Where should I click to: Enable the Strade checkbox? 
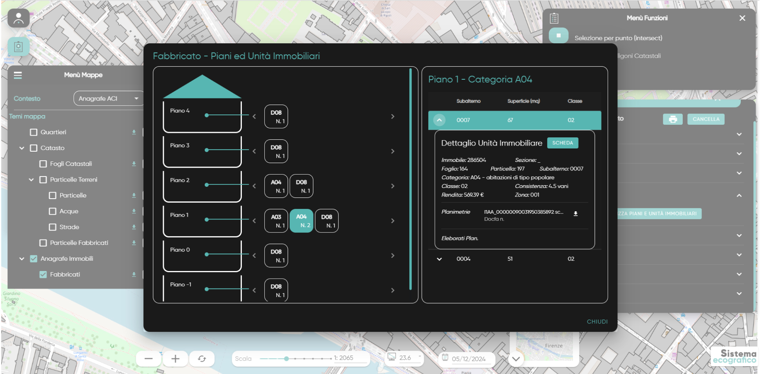(53, 227)
